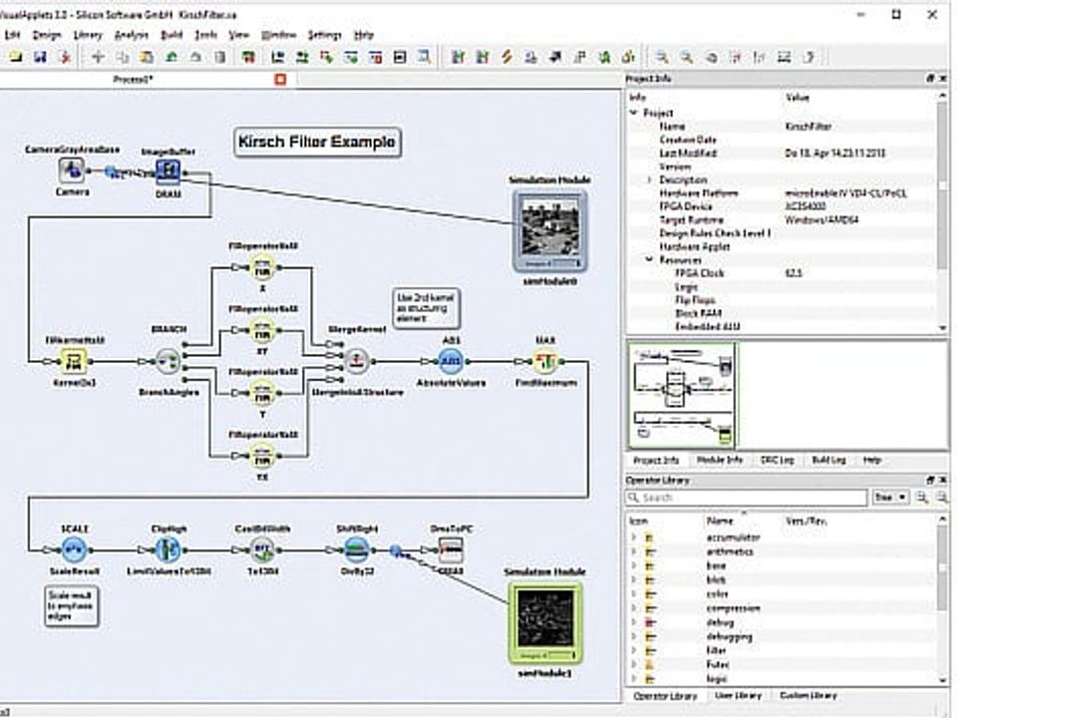The image size is (1077, 718).
Task: Switch to the DRC Log tab
Action: pyautogui.click(x=777, y=461)
